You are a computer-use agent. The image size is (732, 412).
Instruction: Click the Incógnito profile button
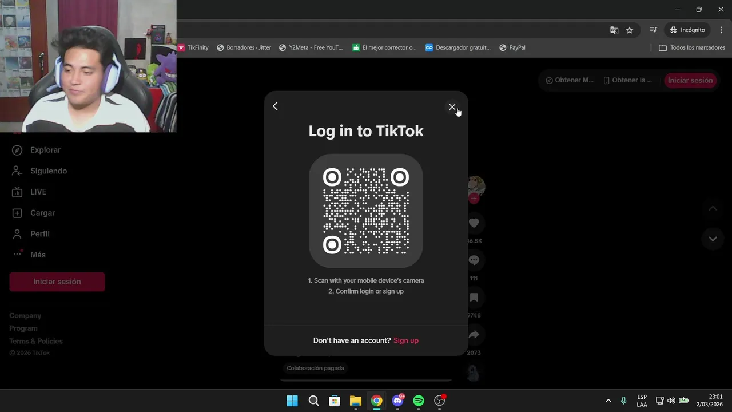[688, 30]
